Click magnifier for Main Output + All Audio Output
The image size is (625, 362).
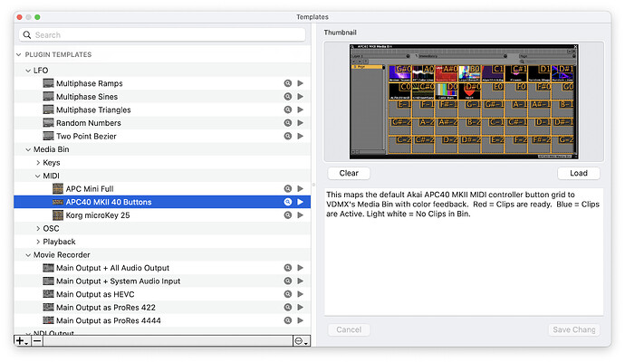288,268
